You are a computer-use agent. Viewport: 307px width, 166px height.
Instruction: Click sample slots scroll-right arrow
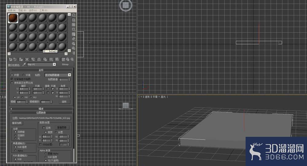(x=66, y=54)
